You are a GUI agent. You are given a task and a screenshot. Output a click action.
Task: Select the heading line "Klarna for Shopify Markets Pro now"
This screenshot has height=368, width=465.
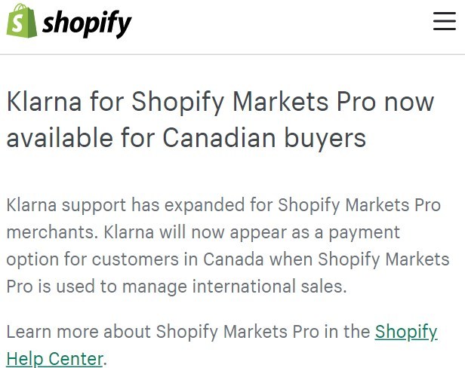[x=220, y=103]
